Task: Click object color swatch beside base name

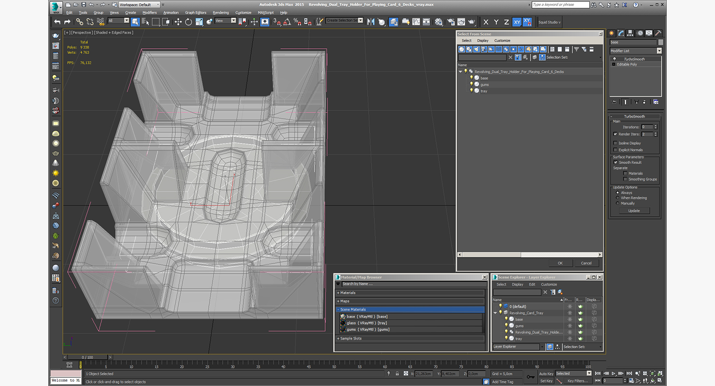Action: point(660,42)
